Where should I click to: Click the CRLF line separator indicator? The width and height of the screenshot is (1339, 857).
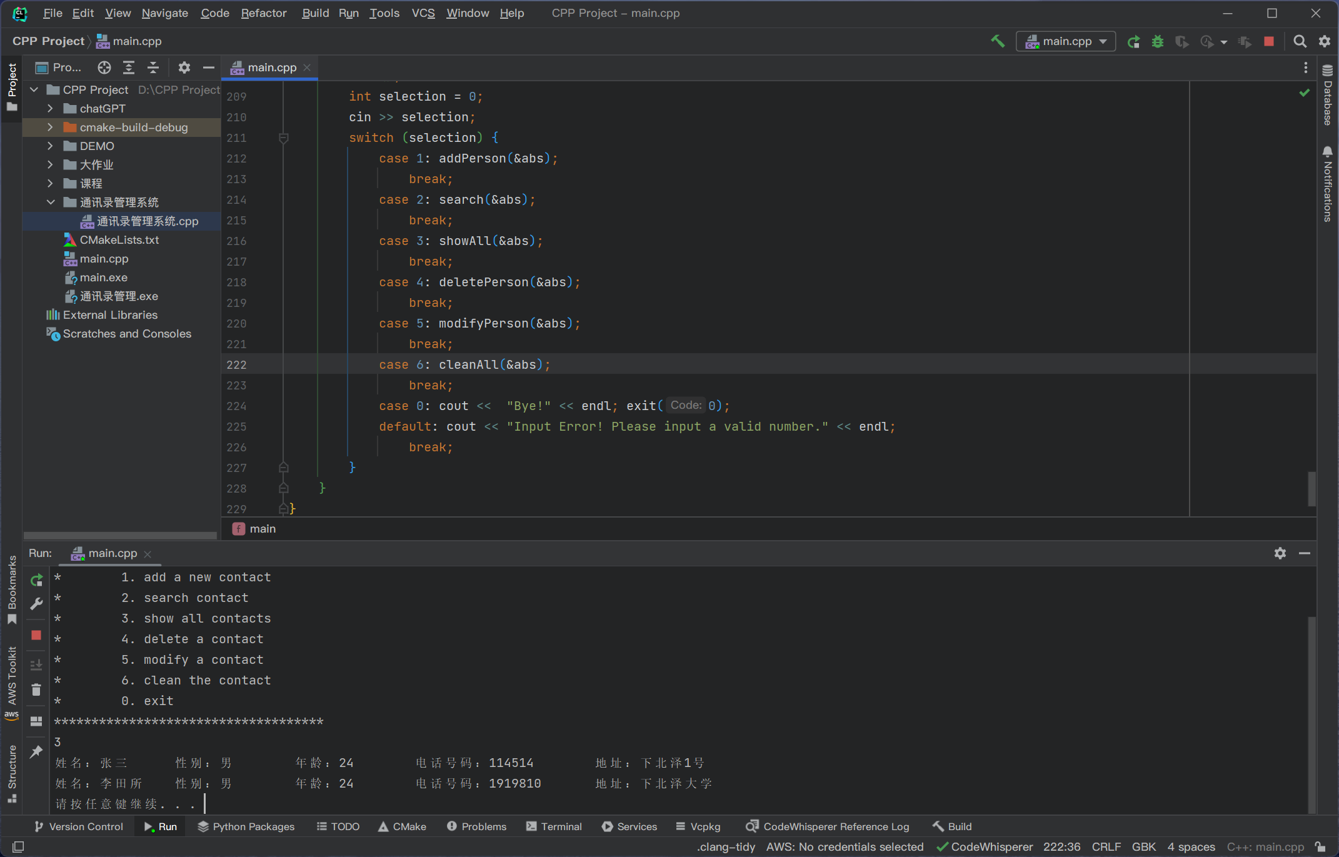(1106, 847)
